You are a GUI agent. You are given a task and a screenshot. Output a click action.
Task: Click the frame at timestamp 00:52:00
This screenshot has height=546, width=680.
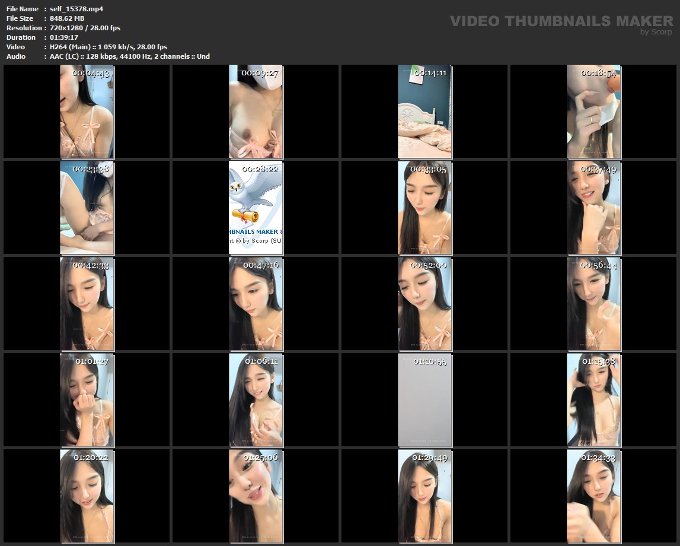point(424,304)
